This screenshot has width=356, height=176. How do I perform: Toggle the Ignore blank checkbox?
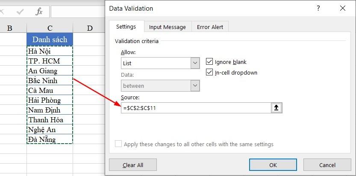point(209,62)
